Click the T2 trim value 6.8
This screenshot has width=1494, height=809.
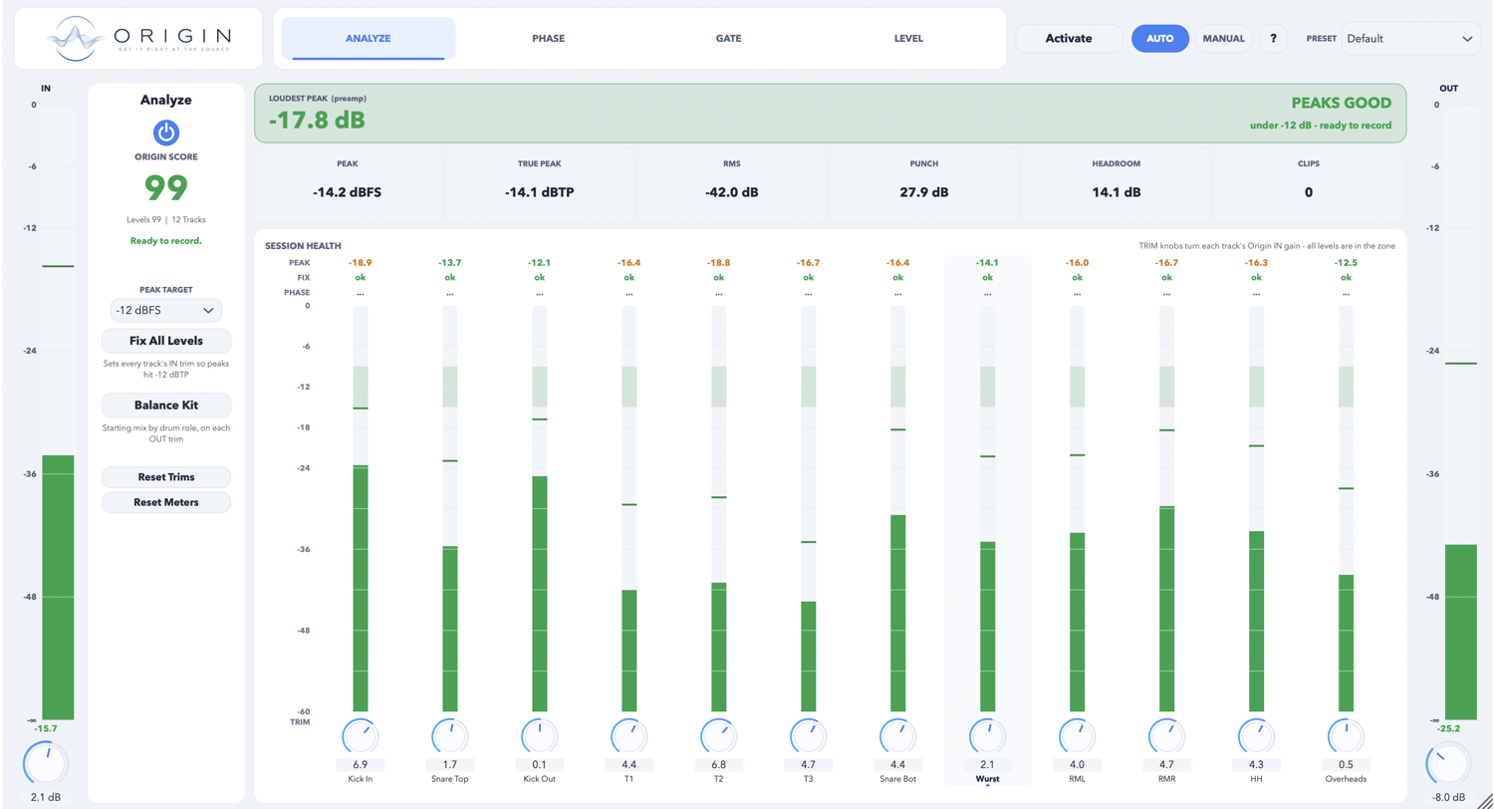coord(719,765)
